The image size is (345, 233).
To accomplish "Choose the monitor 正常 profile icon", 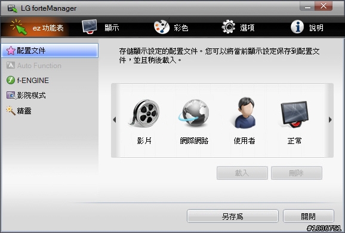I will [294, 114].
